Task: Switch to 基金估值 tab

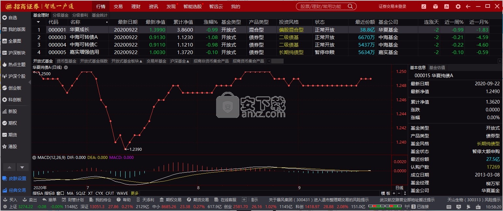Action: click(x=437, y=67)
